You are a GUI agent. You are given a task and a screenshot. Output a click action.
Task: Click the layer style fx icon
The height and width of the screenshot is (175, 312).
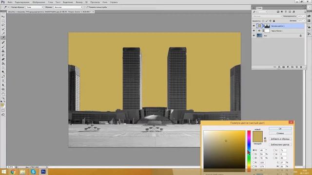[x=279, y=67]
